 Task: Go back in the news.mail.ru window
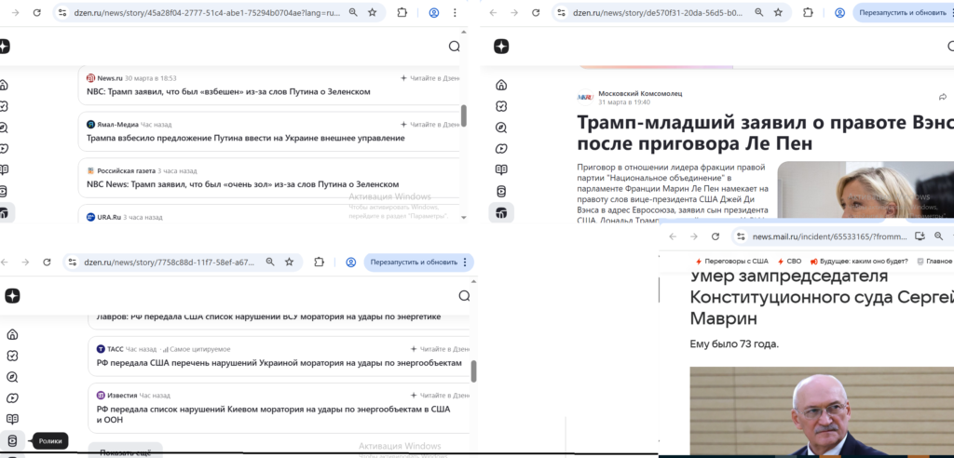(x=673, y=236)
